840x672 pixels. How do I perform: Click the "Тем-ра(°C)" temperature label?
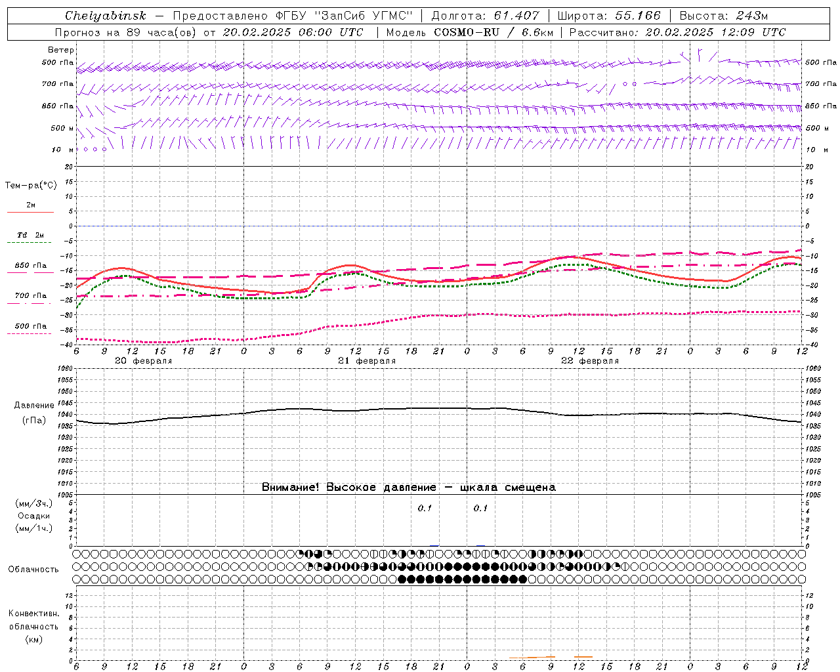point(31,186)
